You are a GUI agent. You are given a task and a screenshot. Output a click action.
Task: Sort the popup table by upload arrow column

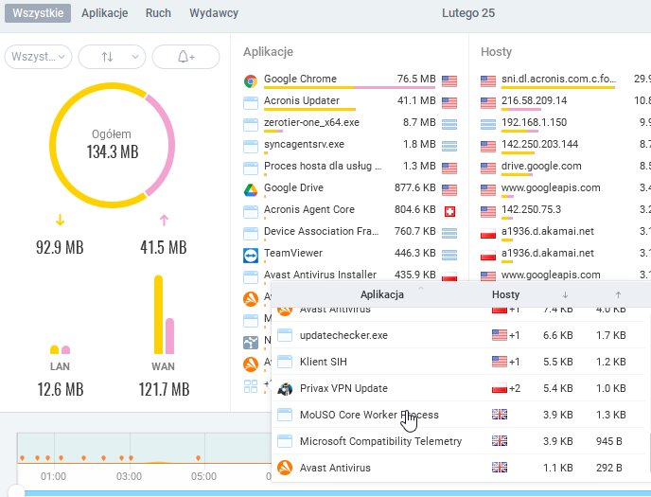coord(618,294)
